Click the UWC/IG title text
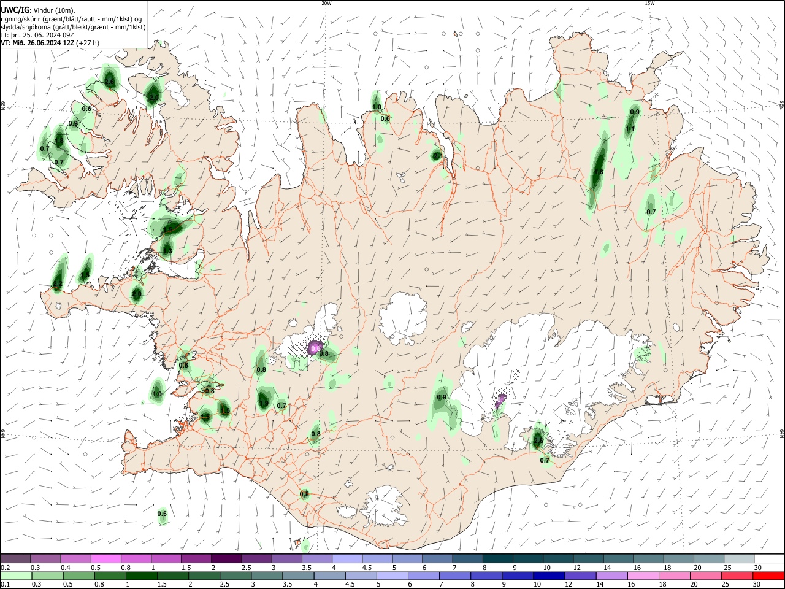Screen dimensions: 785x589 click(x=14, y=10)
